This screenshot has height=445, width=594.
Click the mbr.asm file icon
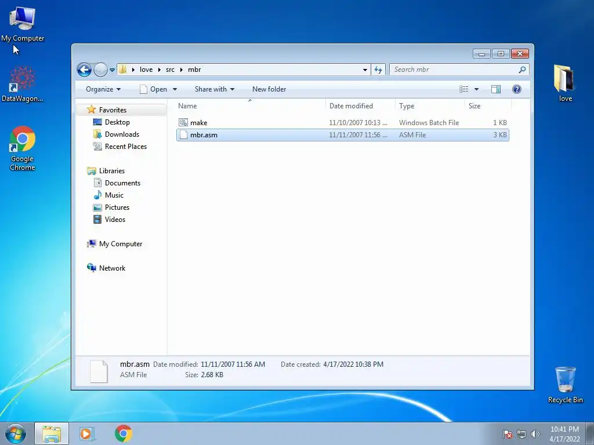183,134
